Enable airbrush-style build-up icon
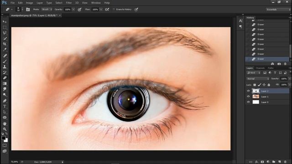Image resolution: width=292 pixels, height=164 pixels. coord(107,10)
